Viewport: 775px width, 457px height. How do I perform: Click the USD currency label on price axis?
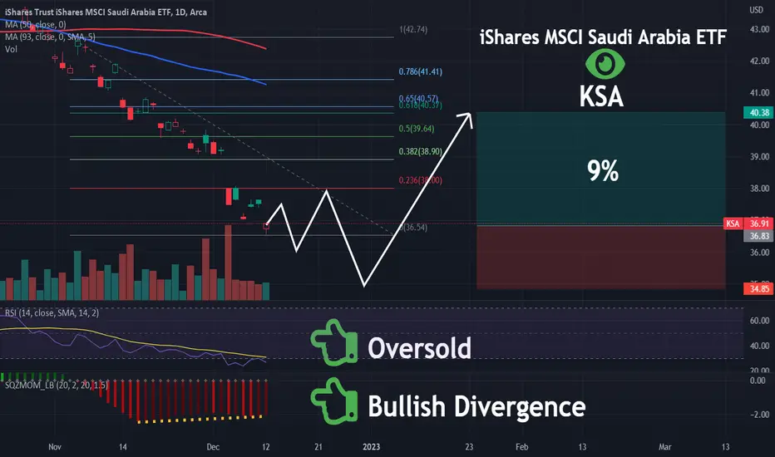(756, 10)
